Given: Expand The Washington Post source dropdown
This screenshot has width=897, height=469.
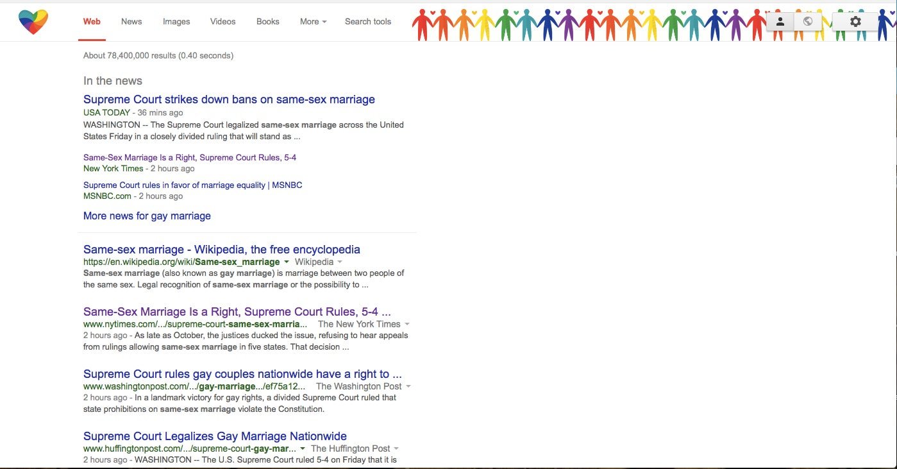Looking at the screenshot, I should (408, 387).
